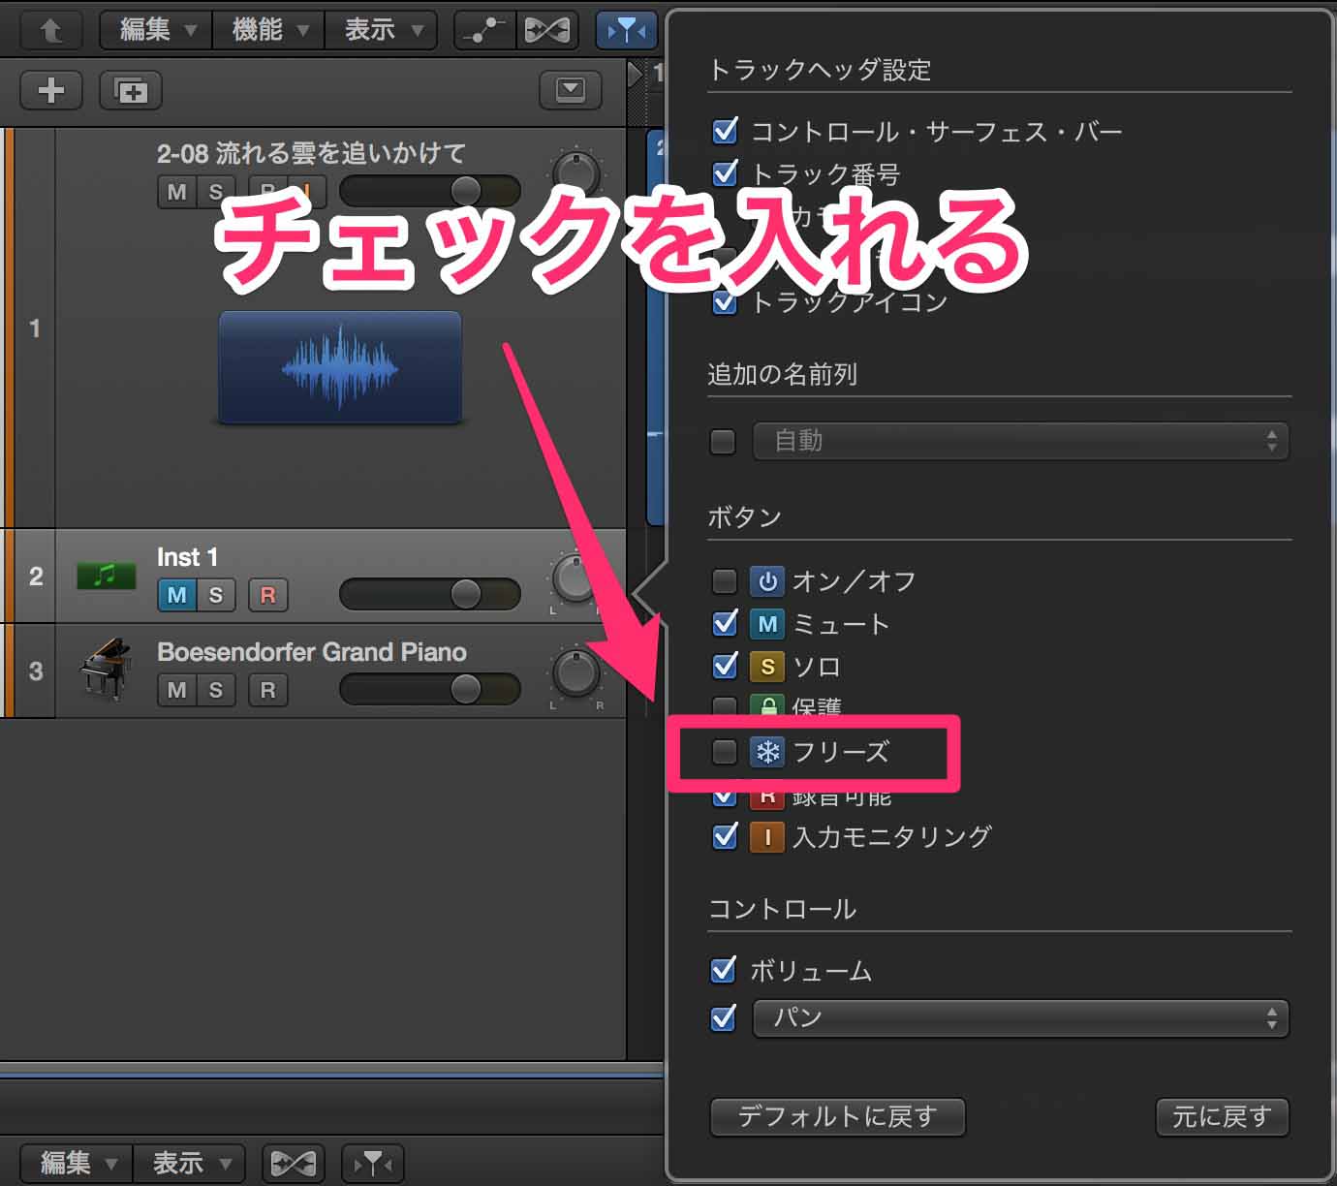This screenshot has height=1186, width=1337.
Task: Click the catch playhead icon in top toolbar
Action: [x=625, y=30]
